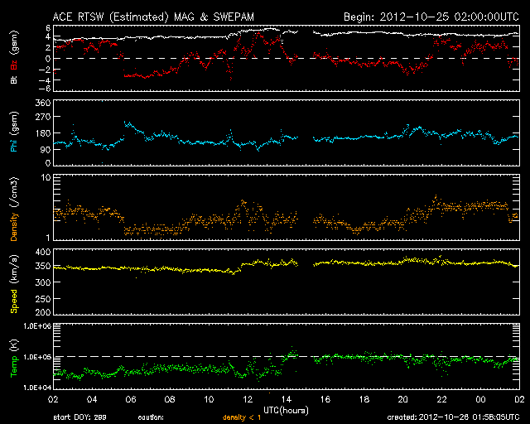
Task: Click the 180 tick on Phi axis
Action: pos(43,133)
